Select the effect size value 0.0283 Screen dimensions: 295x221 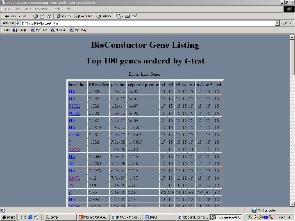click(x=95, y=164)
